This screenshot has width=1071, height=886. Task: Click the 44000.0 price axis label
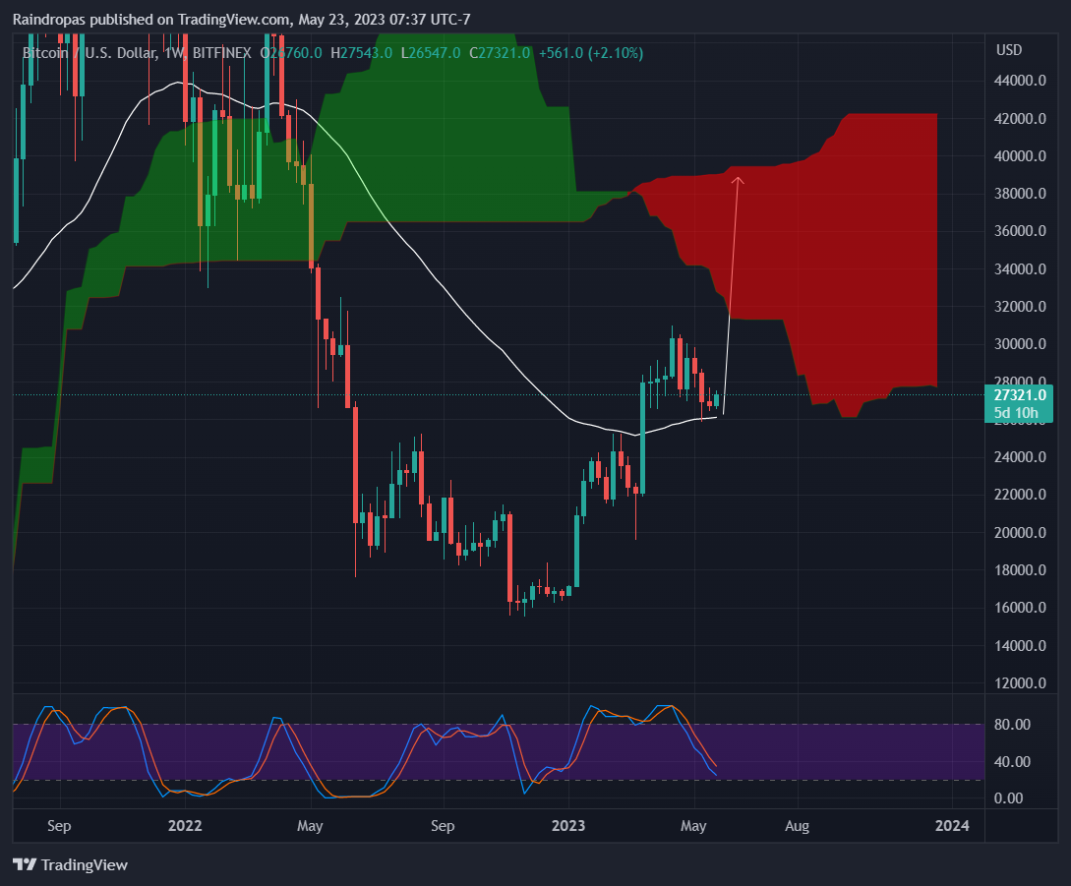pyautogui.click(x=1020, y=81)
